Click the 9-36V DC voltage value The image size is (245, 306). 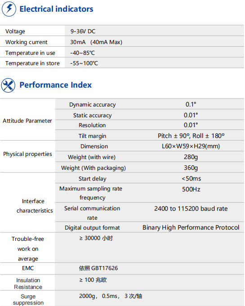pos(83,31)
